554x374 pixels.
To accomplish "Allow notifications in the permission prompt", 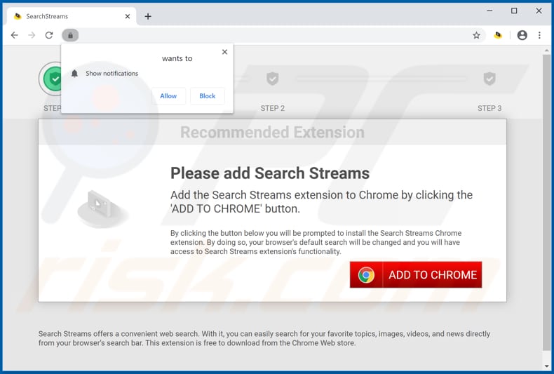I will click(x=168, y=96).
